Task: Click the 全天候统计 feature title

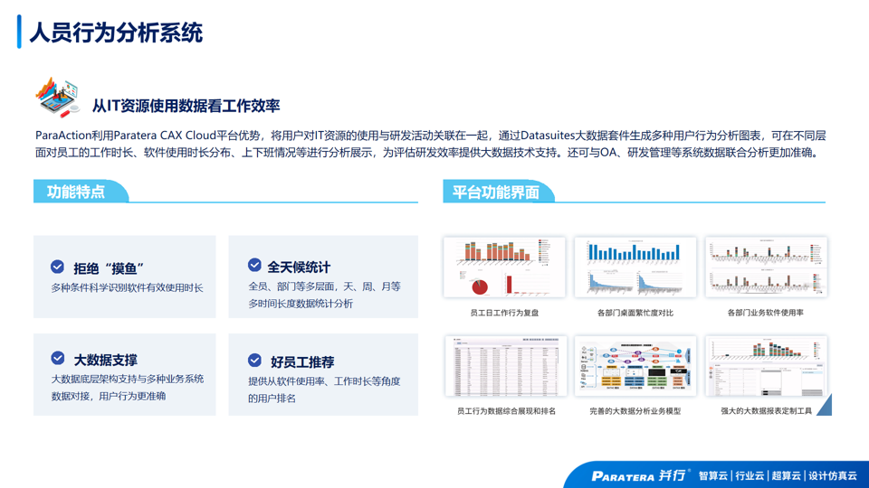Action: point(299,267)
